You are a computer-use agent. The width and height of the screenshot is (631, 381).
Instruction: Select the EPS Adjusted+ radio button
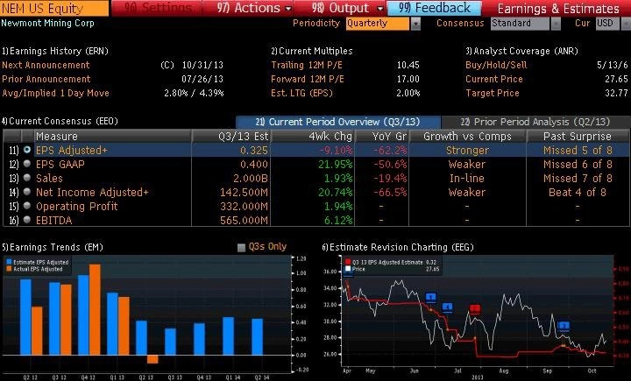point(27,150)
